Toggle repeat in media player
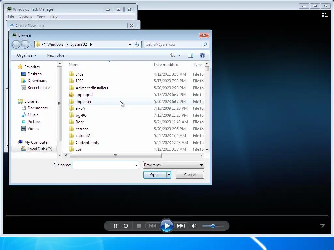The image size is (334, 250). click(126, 226)
